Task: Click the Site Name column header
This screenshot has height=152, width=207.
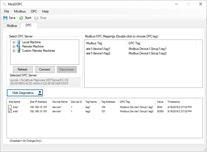Action: [14, 102]
